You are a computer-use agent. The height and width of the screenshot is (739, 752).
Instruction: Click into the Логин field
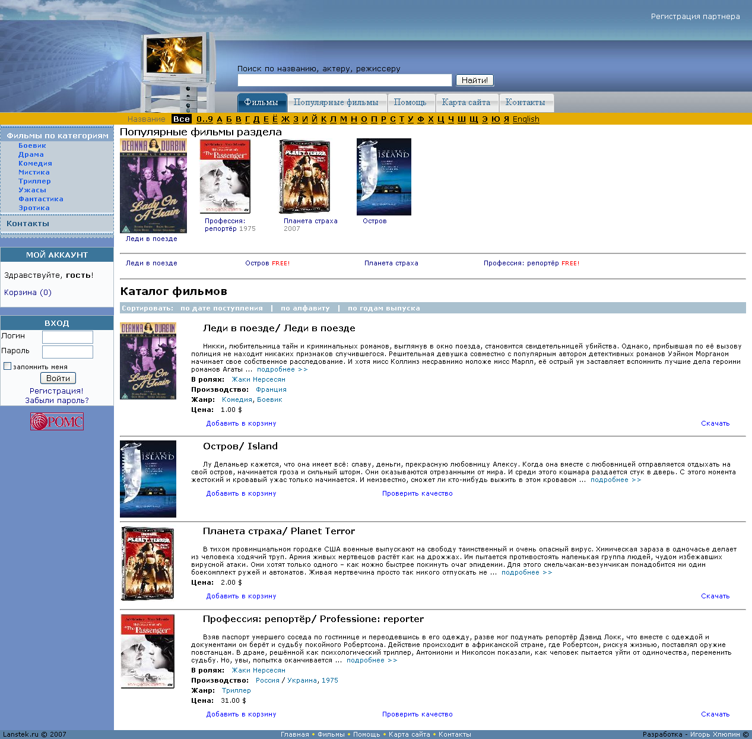click(x=68, y=337)
